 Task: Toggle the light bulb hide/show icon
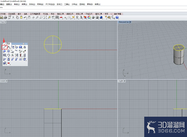coord(77,17)
